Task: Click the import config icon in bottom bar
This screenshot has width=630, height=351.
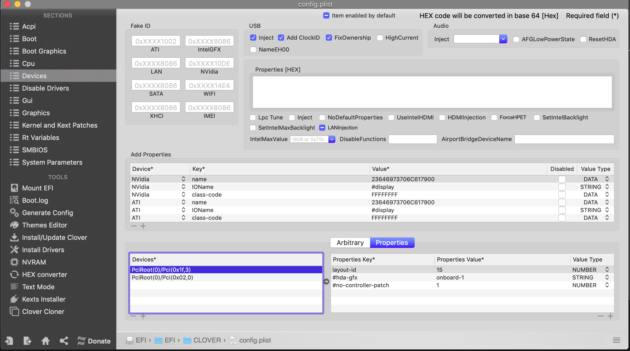Action: 9,341
